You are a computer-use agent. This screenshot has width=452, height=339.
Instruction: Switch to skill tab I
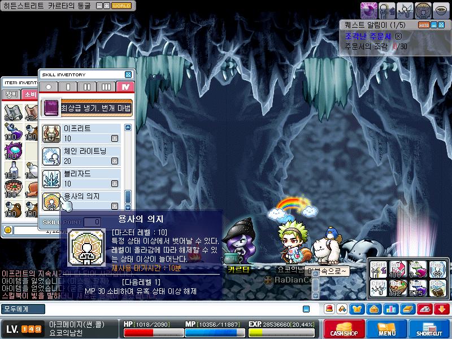tap(68, 87)
